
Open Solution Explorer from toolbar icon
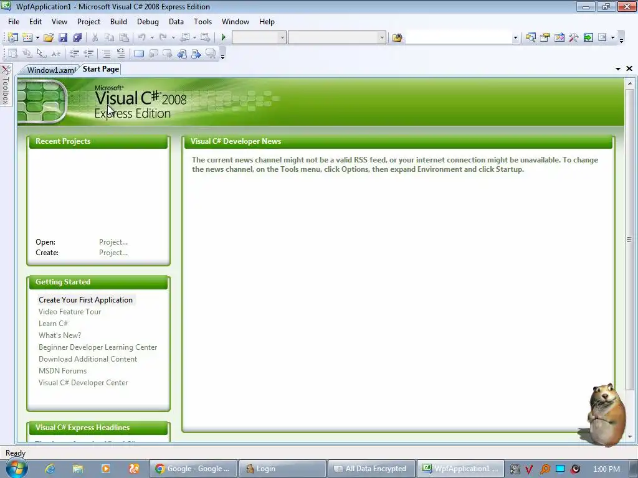pos(530,37)
